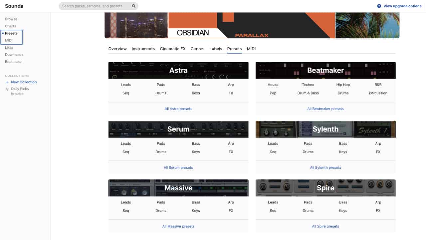View All Spire presets

325,226
